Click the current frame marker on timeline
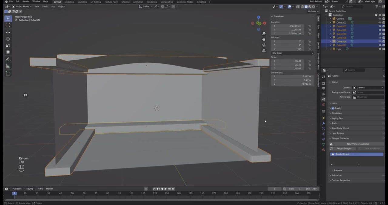The height and width of the screenshot is (205, 388). click(x=14, y=193)
